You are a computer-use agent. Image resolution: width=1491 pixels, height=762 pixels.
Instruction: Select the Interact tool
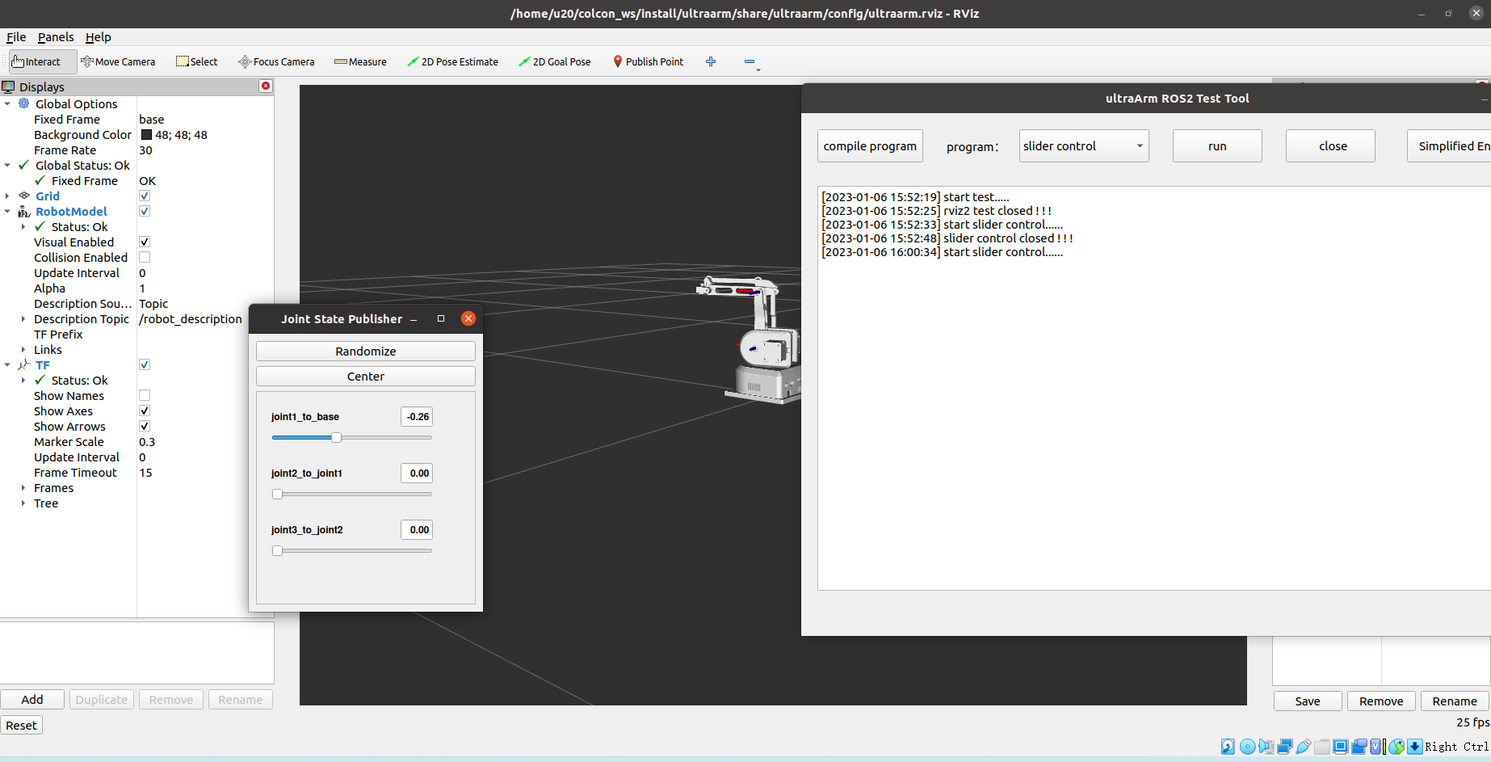point(36,61)
